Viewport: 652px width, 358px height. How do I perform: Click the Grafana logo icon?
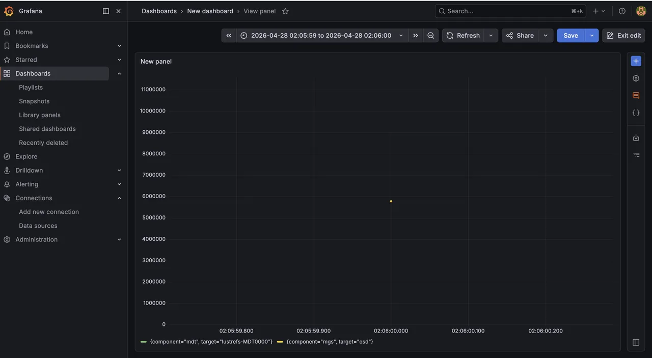pyautogui.click(x=9, y=11)
